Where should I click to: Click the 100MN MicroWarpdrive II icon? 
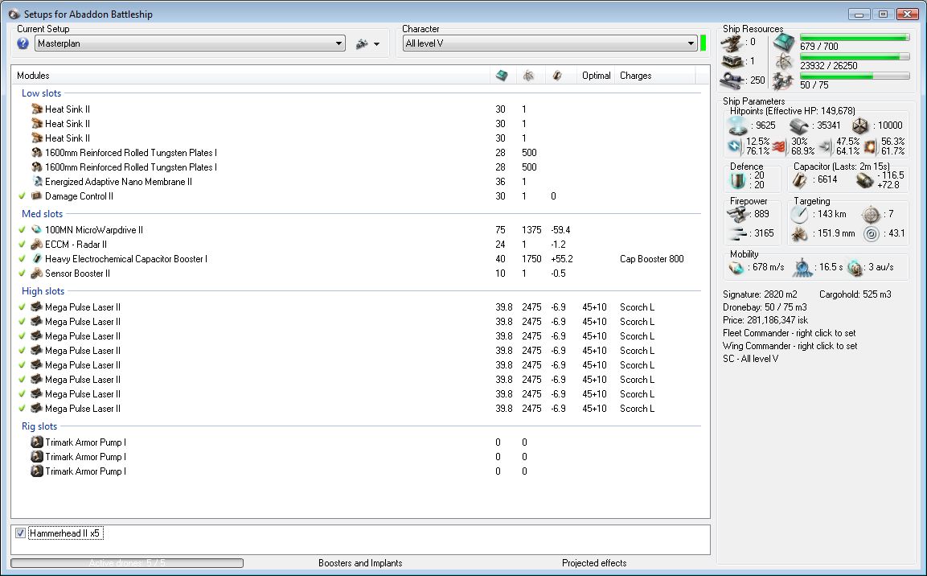(x=37, y=229)
